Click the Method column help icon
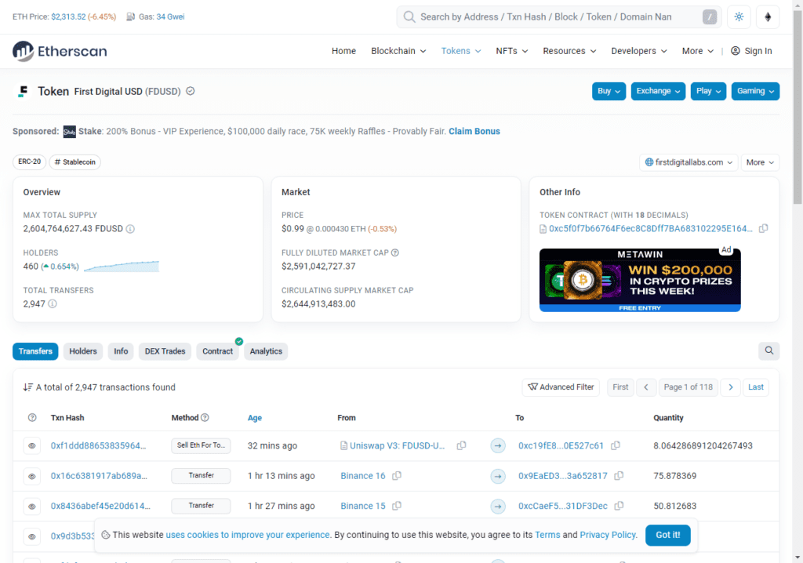803x563 pixels. click(x=205, y=417)
